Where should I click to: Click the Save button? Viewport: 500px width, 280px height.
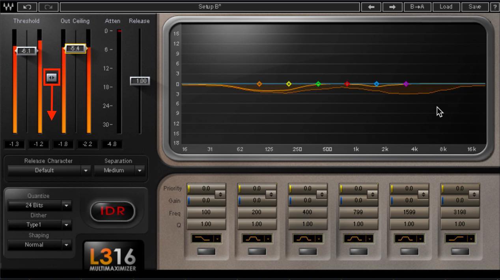[475, 7]
